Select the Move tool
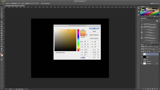The height and width of the screenshot is (90, 160). pos(1,8)
